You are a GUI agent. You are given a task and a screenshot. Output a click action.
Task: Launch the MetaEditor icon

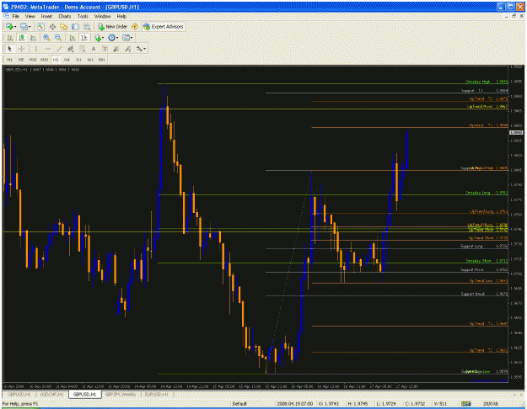[135, 26]
